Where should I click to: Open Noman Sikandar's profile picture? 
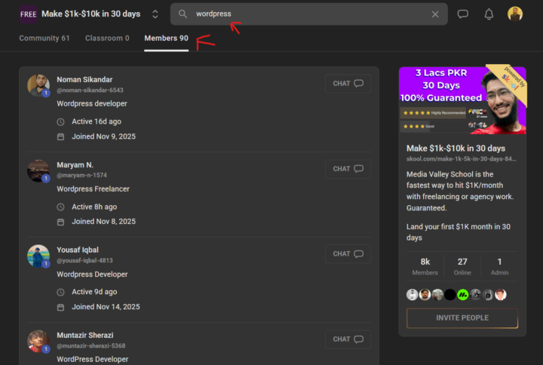38,85
